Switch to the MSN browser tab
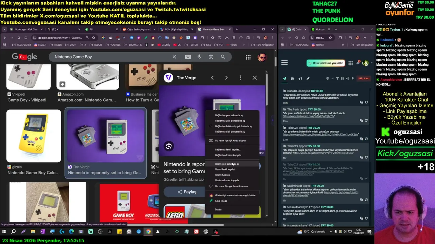This screenshot has width=435, height=244. 176,29
